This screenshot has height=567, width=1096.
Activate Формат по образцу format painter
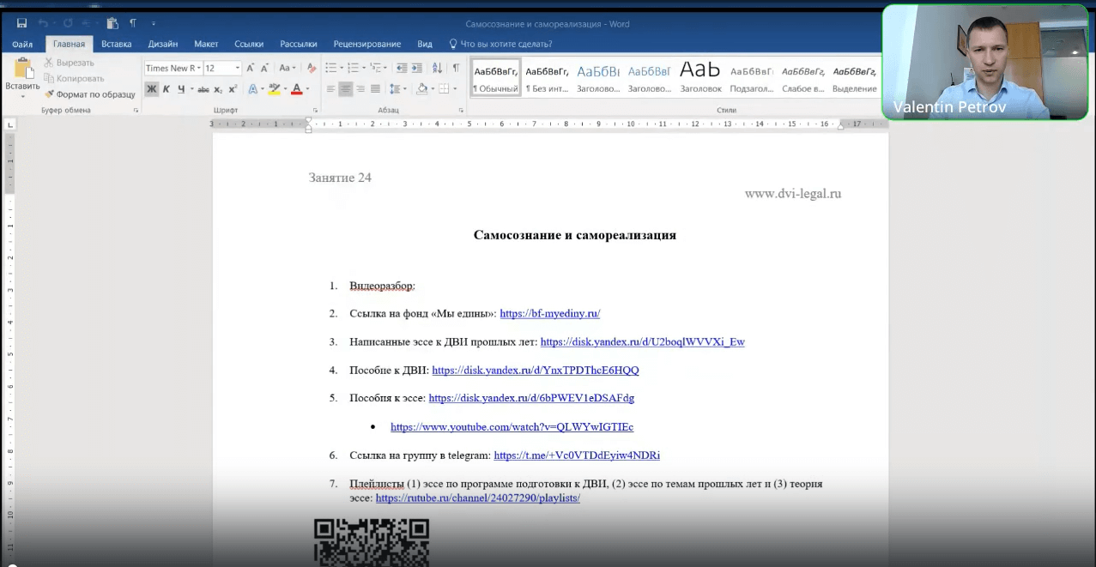point(89,94)
